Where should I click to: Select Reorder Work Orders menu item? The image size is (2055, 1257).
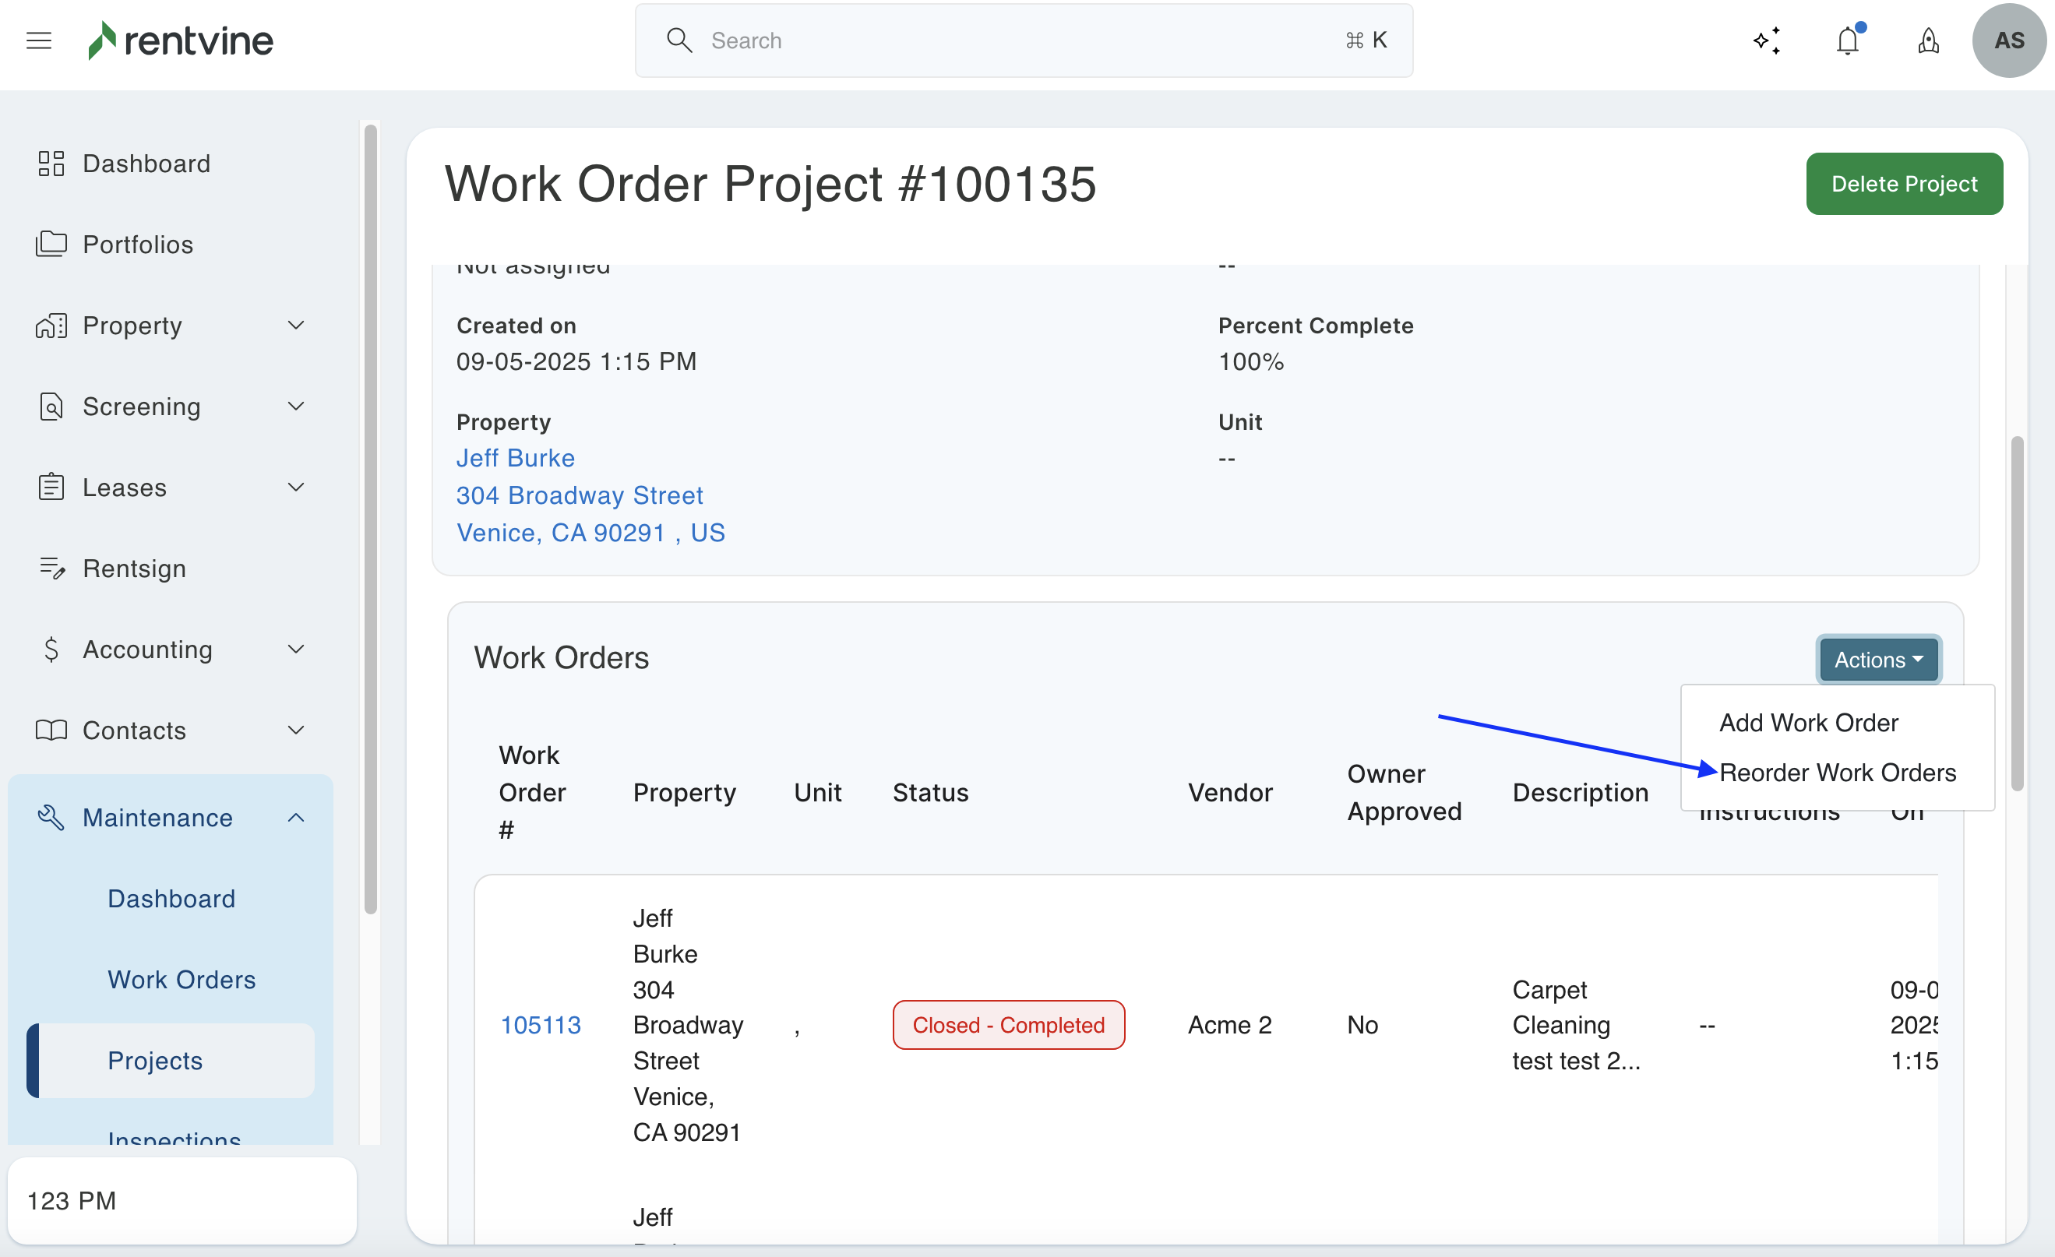[x=1838, y=773]
